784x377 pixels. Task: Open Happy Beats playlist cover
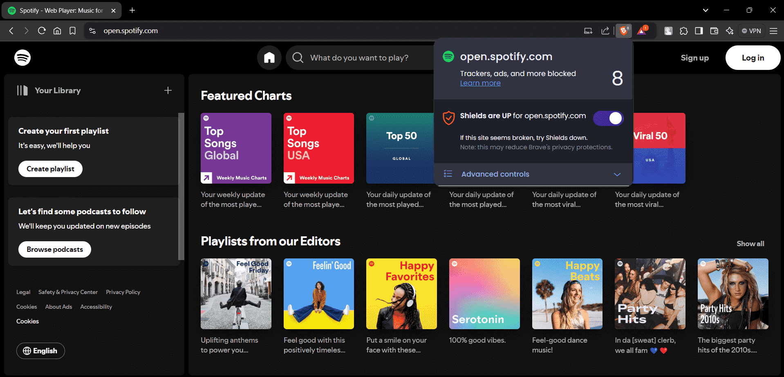tap(567, 294)
